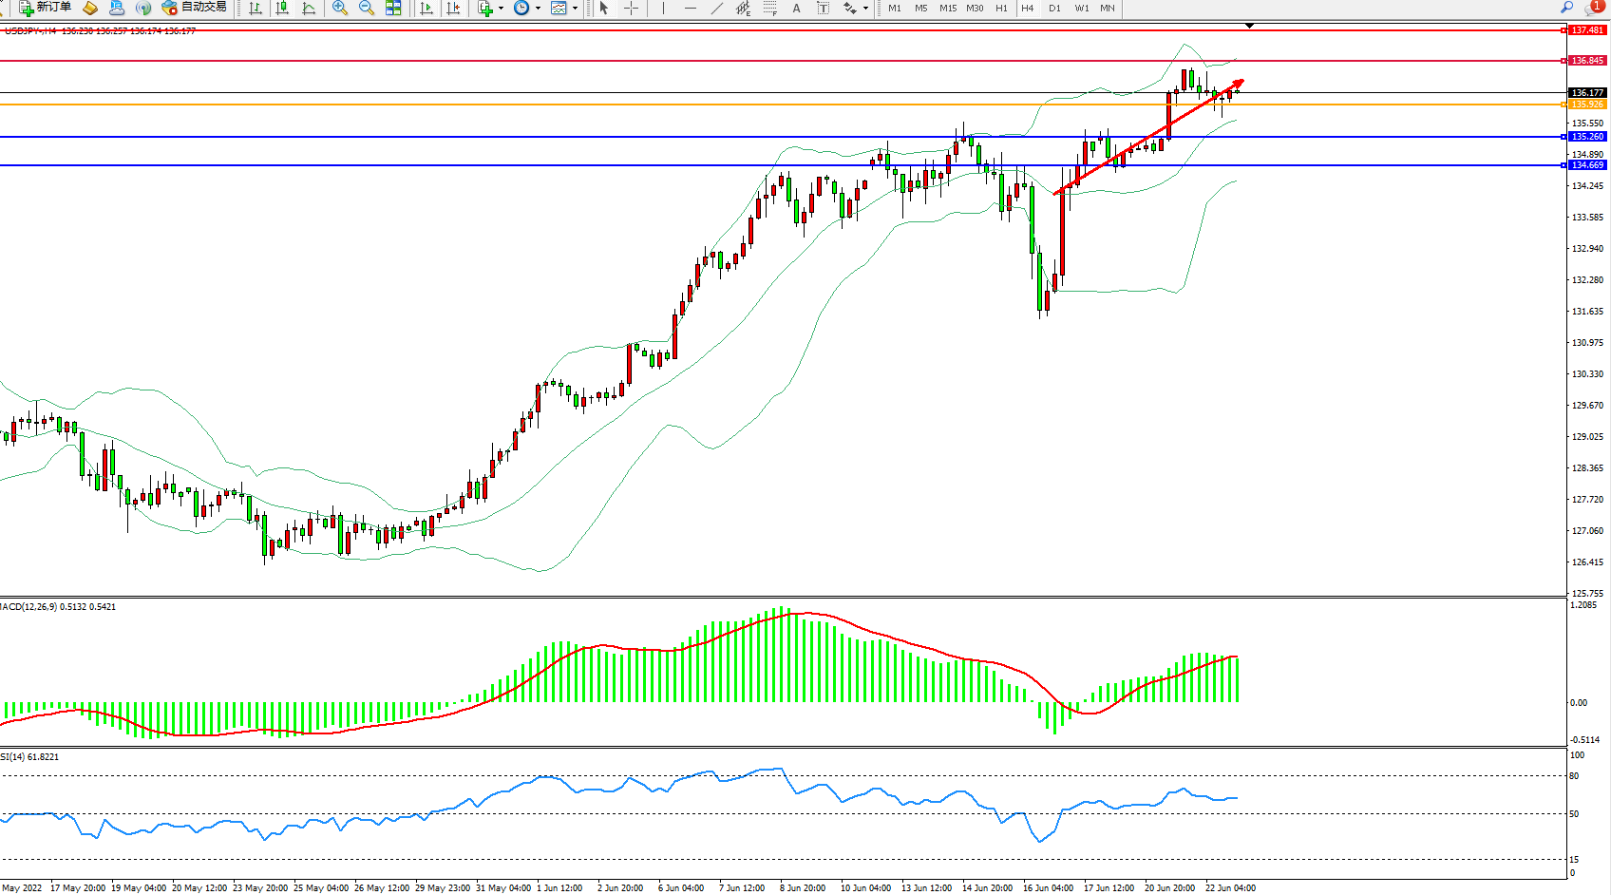
Task: Switch chart to bar chart mode
Action: pos(256,8)
